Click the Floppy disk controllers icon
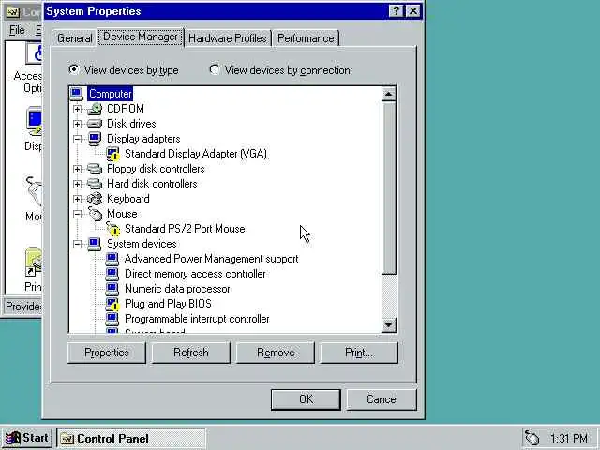Image resolution: width=600 pixels, height=450 pixels. 95,169
